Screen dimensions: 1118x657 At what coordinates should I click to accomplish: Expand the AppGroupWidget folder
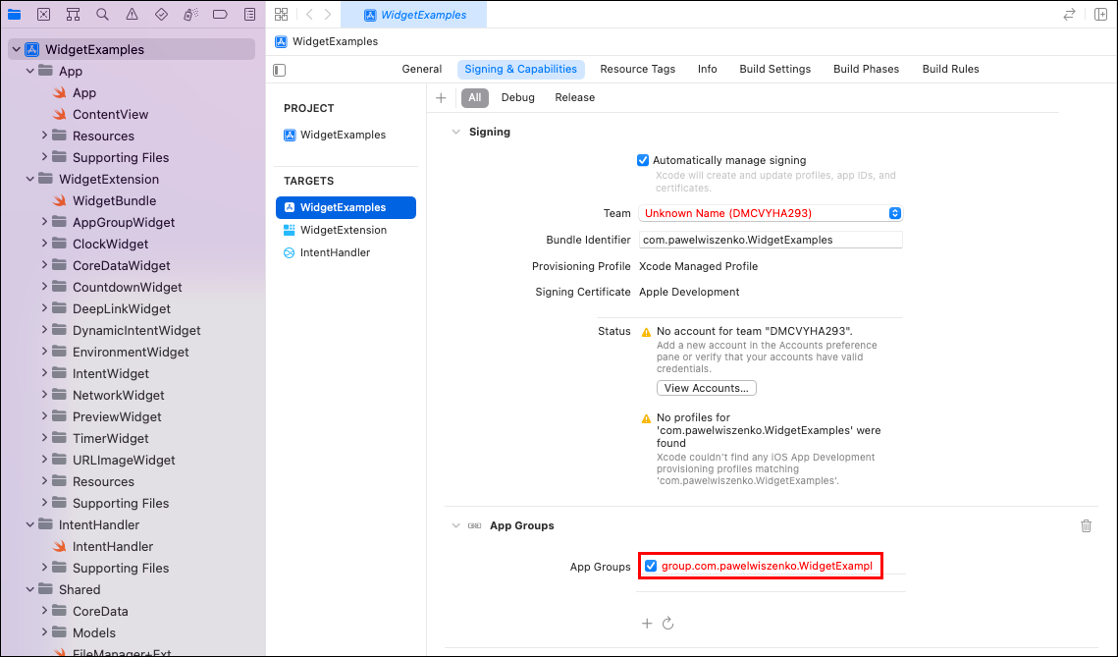[x=44, y=222]
